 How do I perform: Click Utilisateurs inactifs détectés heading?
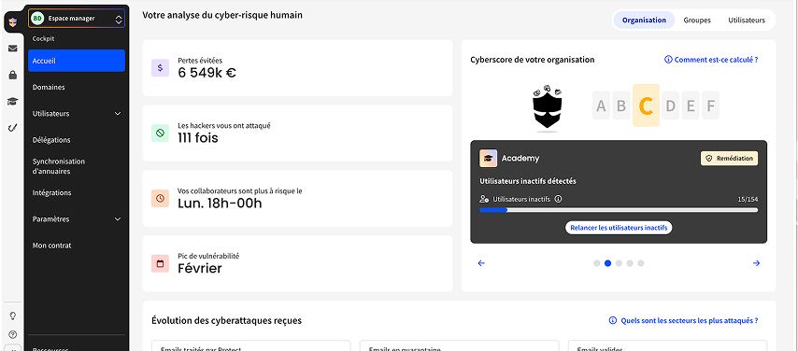[x=528, y=181]
